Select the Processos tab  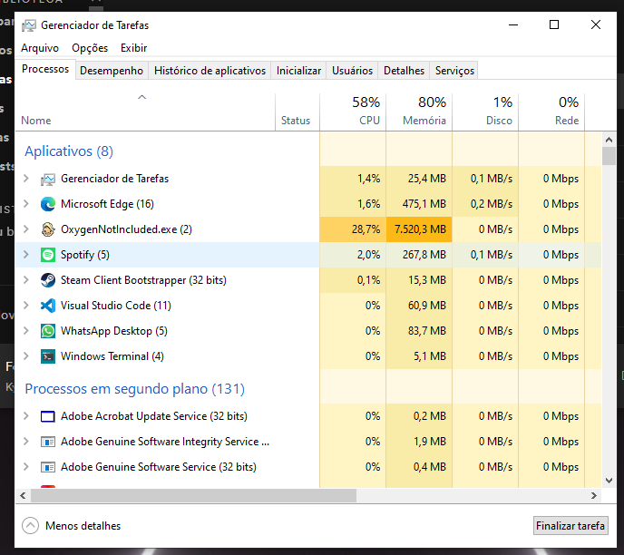point(45,69)
